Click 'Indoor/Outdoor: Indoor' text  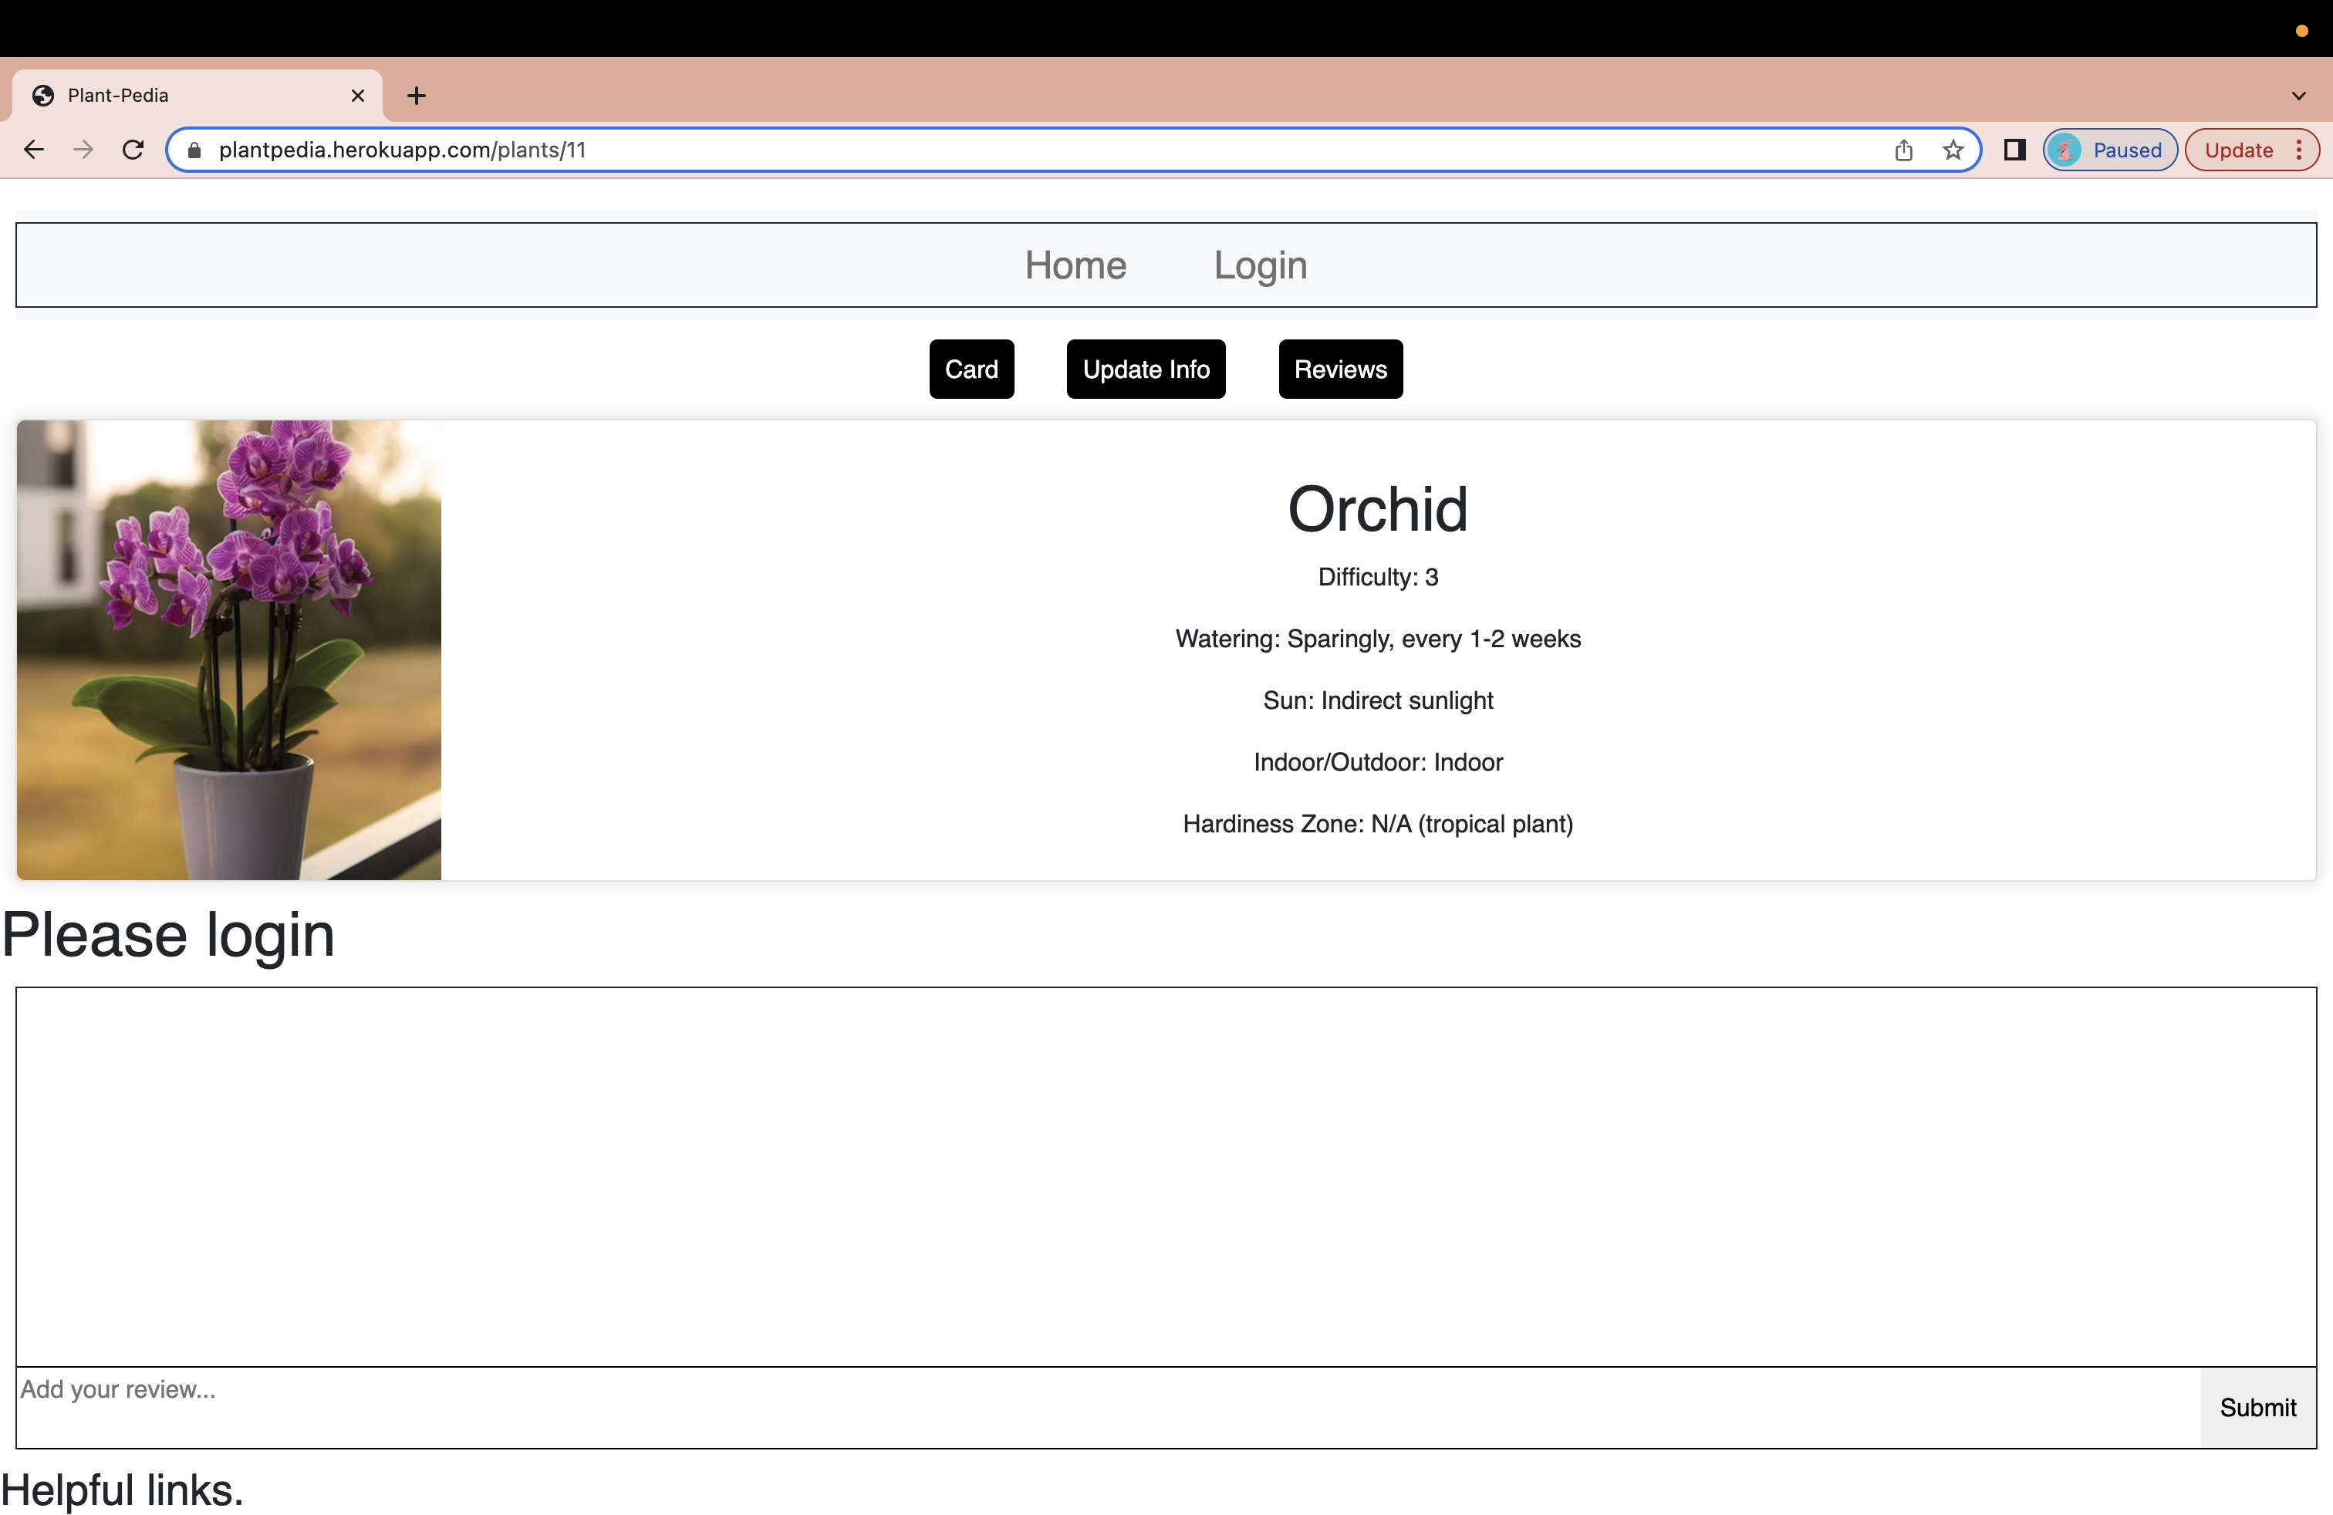(x=1377, y=762)
